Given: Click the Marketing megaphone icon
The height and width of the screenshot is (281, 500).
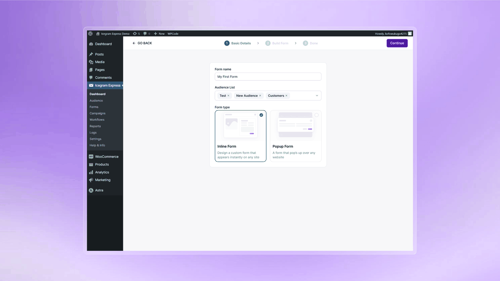Looking at the screenshot, I should click(x=91, y=180).
